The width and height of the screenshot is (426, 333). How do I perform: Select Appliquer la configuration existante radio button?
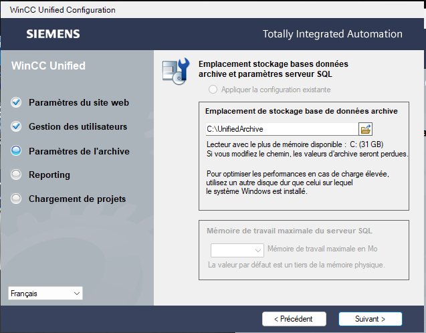click(x=213, y=90)
